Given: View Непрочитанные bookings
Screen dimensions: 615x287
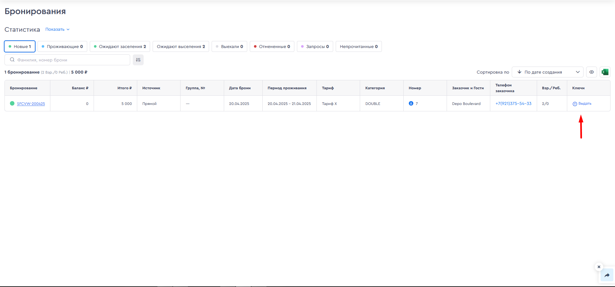Looking at the screenshot, I should pyautogui.click(x=358, y=46).
